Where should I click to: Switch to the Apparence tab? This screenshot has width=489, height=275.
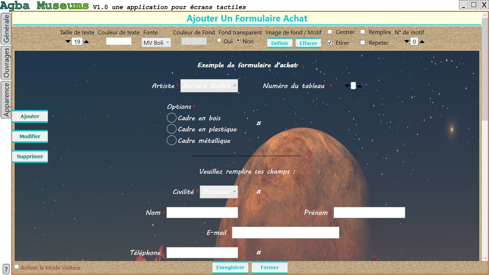point(6,100)
